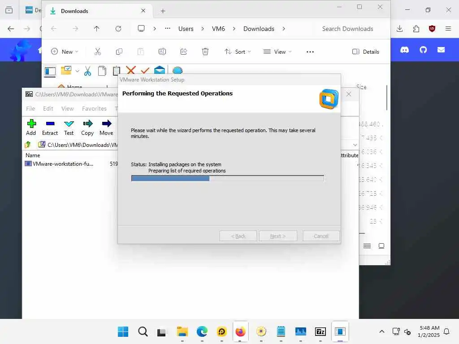The width and height of the screenshot is (459, 344).
Task: Show hidden system tray icons
Action: [382, 331]
